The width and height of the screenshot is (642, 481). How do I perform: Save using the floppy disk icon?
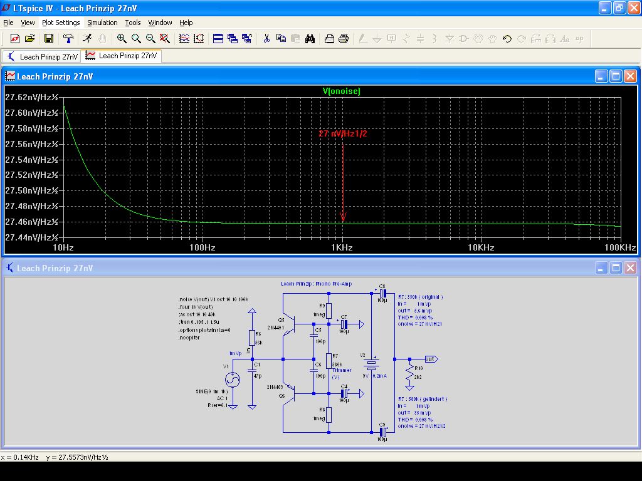coord(49,39)
